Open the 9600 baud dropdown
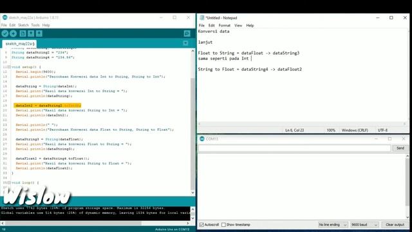Screen dimensions: 412x232 [x=364, y=225]
